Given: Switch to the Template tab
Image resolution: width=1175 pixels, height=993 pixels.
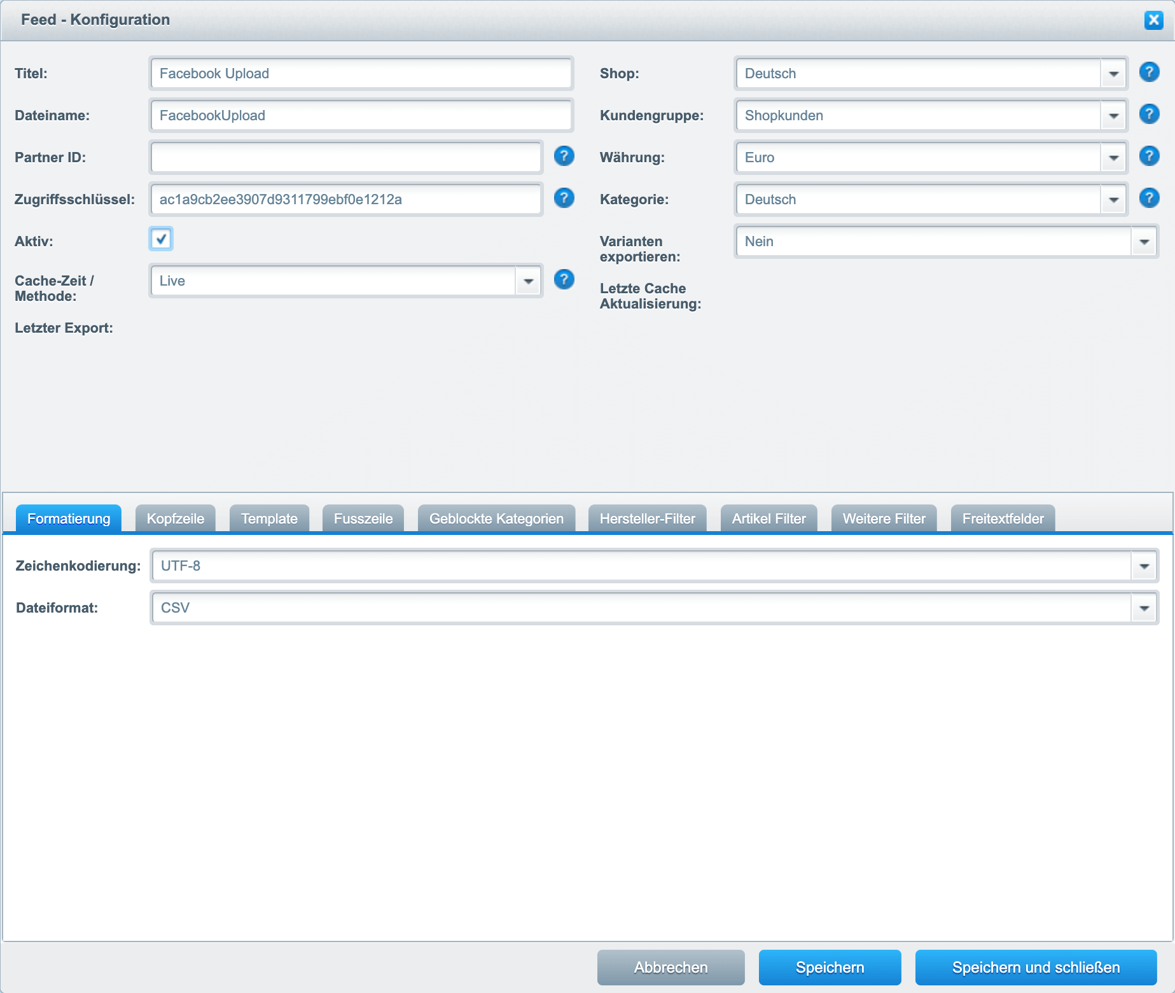Looking at the screenshot, I should [269, 518].
